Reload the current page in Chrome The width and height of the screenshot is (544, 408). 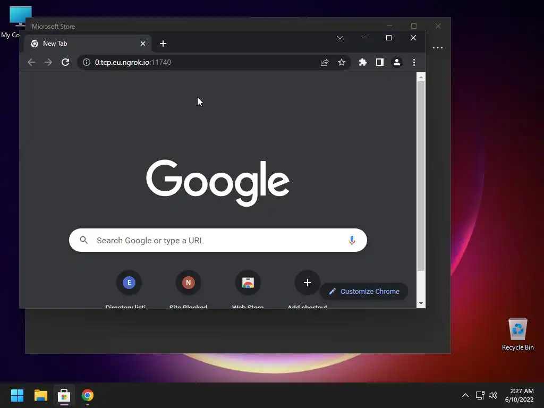click(65, 63)
